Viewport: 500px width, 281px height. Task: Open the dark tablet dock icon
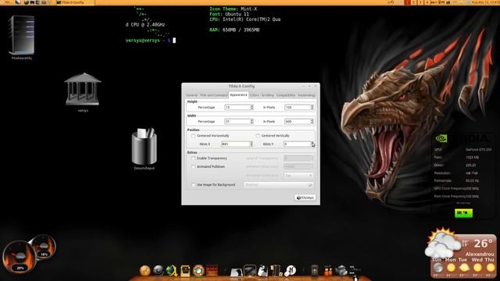250,271
